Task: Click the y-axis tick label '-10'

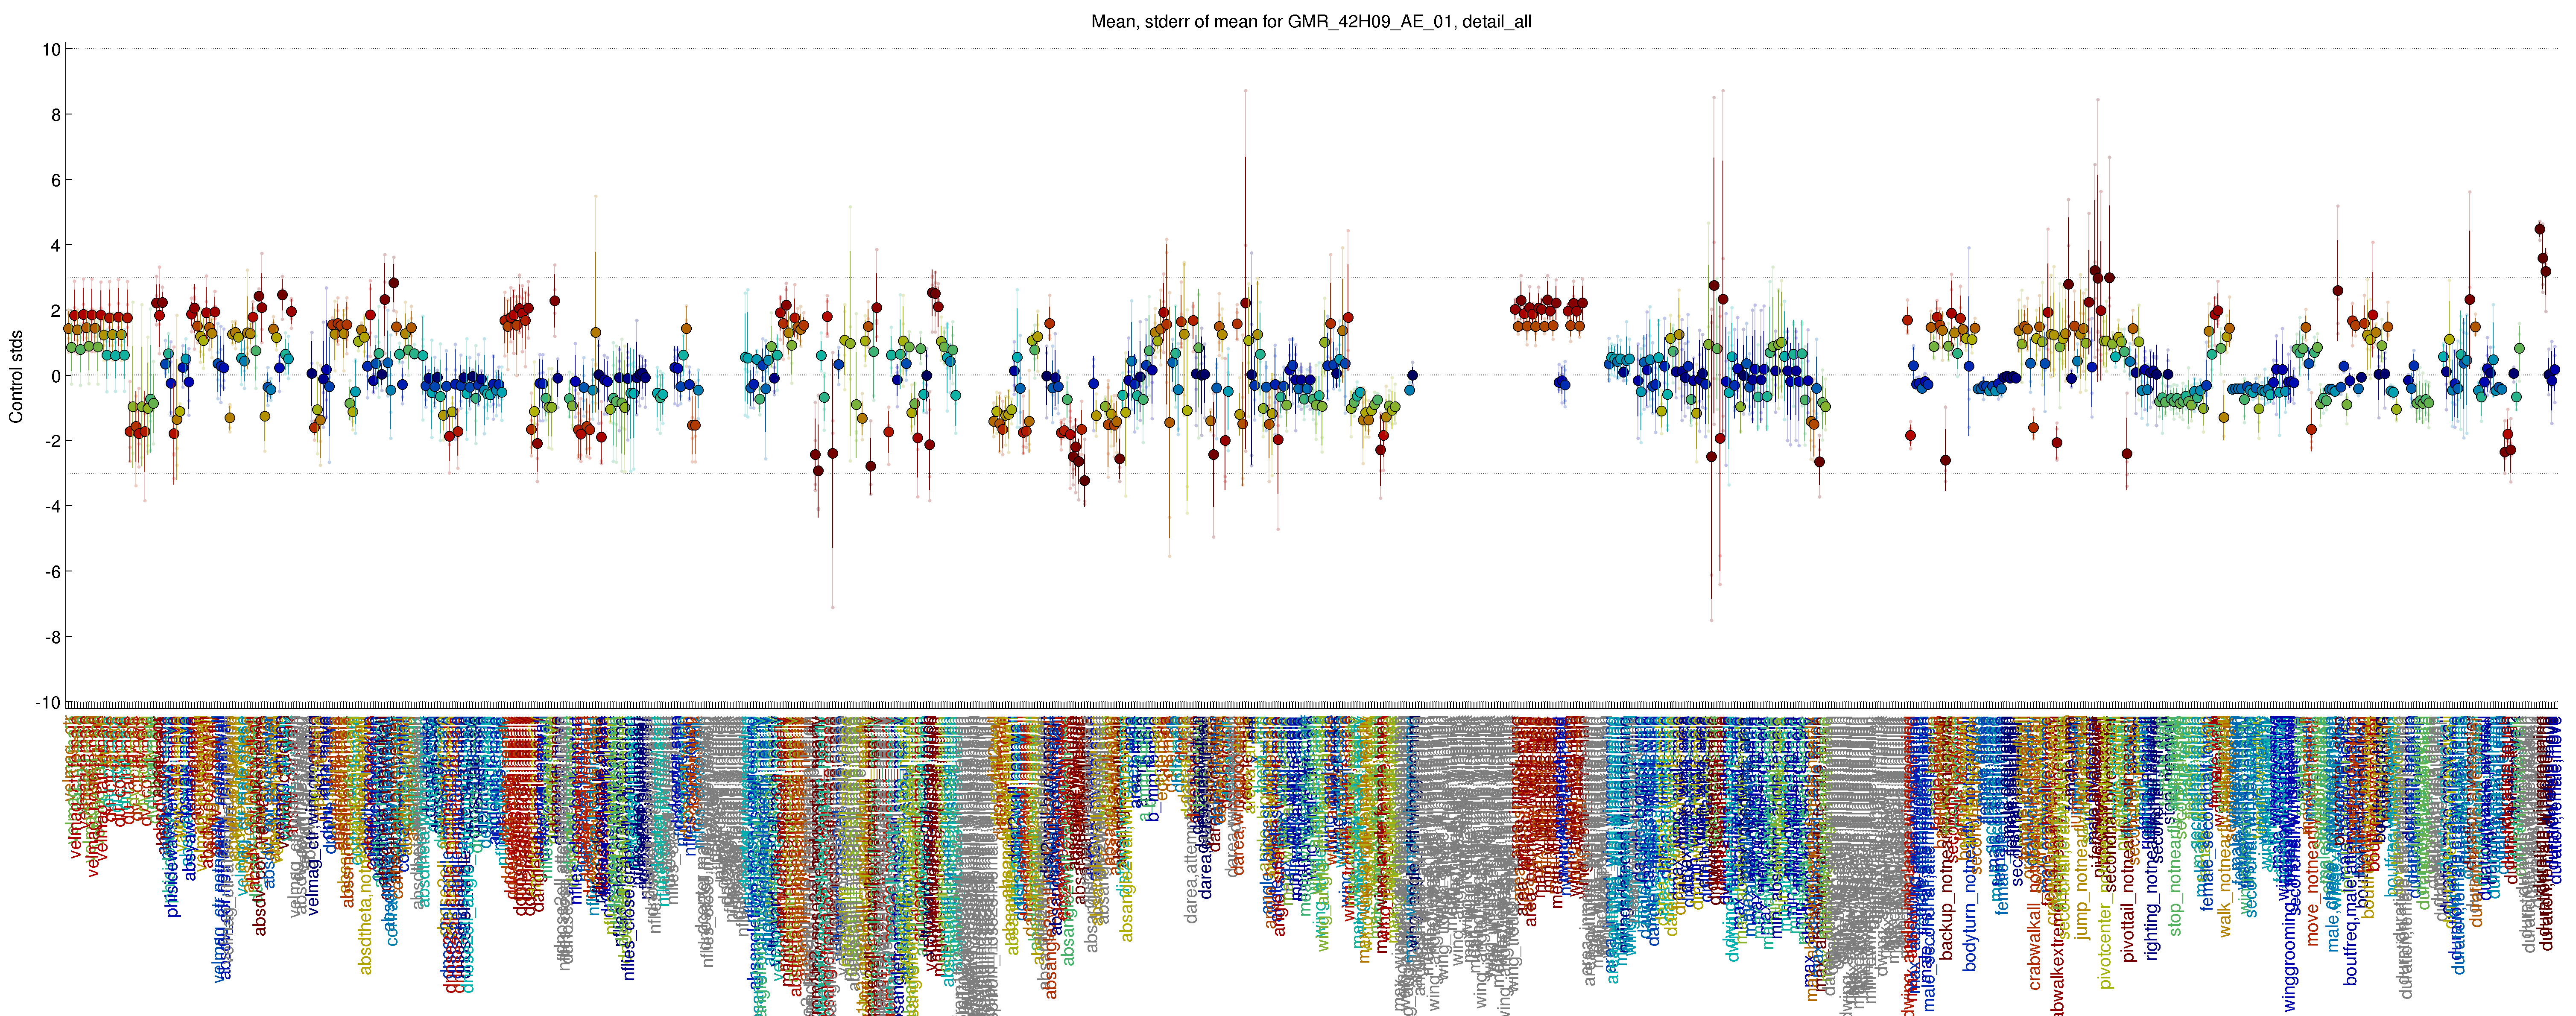Action: 48,703
